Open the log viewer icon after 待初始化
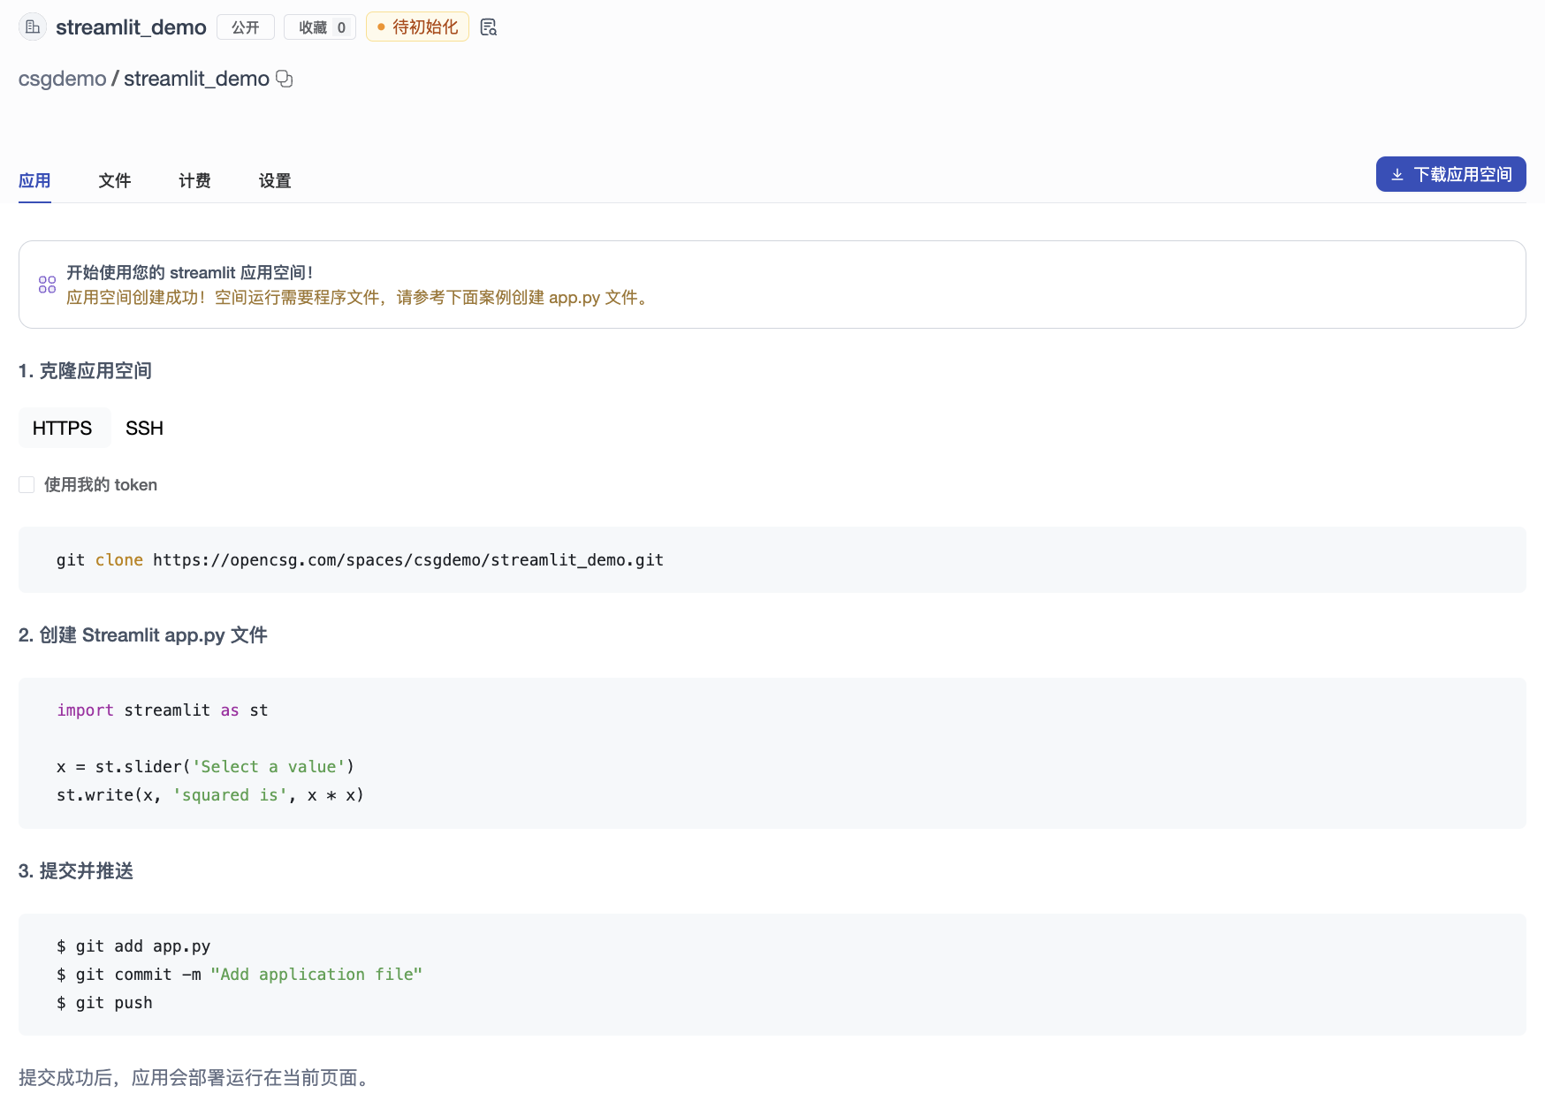This screenshot has height=1101, width=1545. click(x=488, y=27)
